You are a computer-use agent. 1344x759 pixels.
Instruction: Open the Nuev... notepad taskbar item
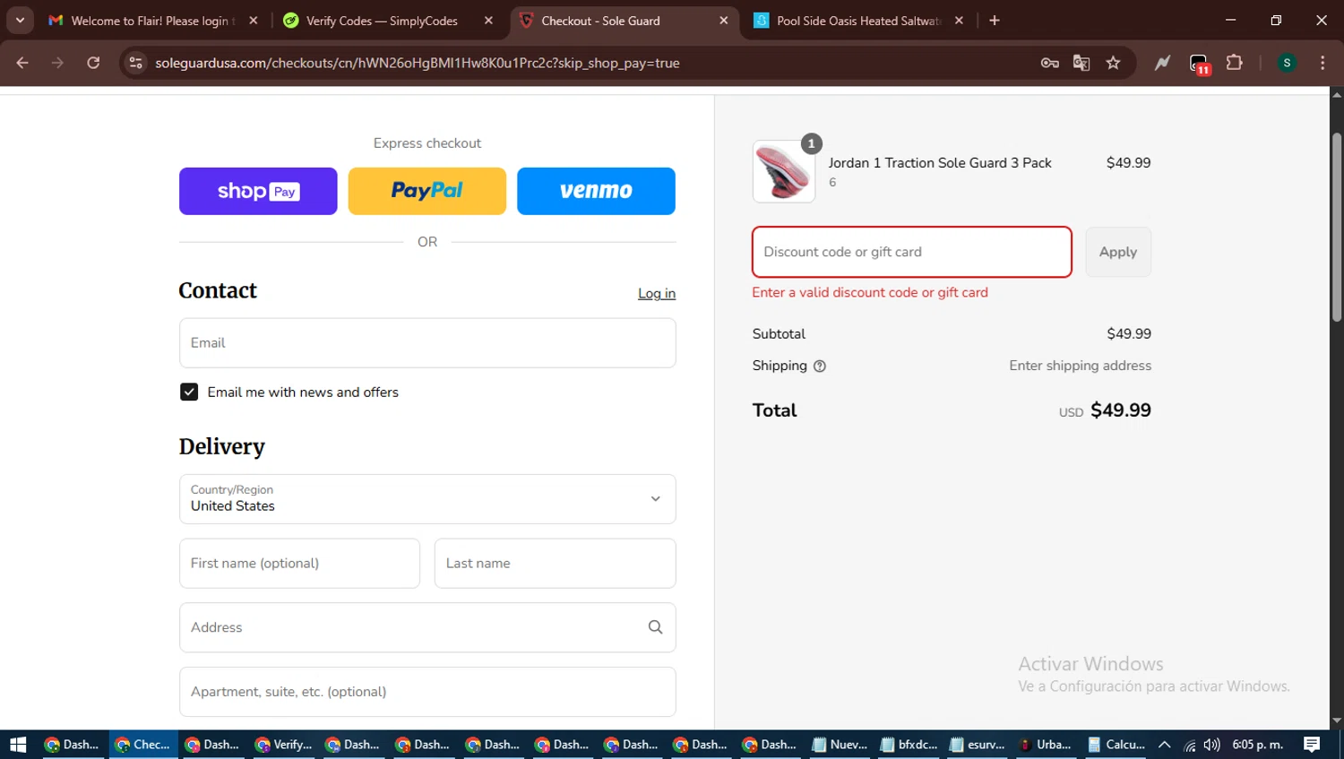click(840, 745)
